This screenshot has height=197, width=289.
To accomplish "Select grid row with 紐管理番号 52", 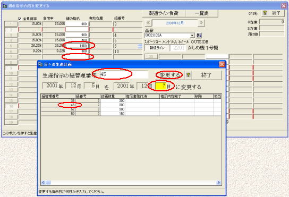I will (131, 109).
